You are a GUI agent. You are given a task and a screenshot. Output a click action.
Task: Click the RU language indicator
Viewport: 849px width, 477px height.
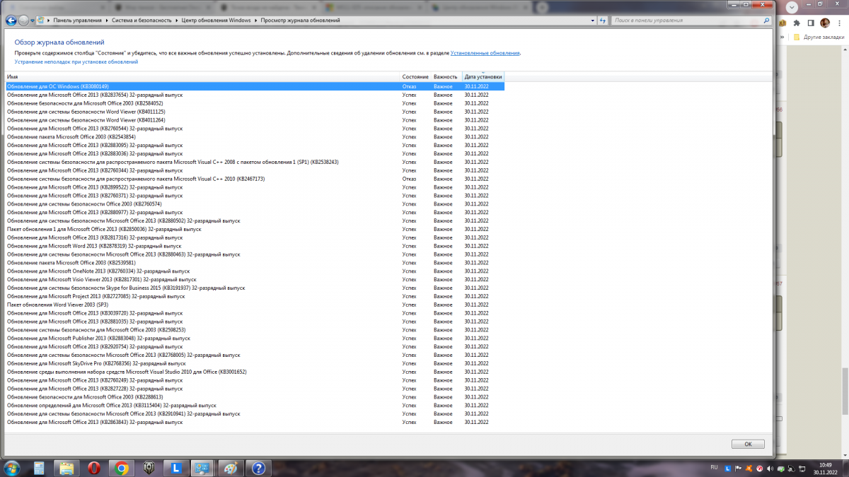714,468
